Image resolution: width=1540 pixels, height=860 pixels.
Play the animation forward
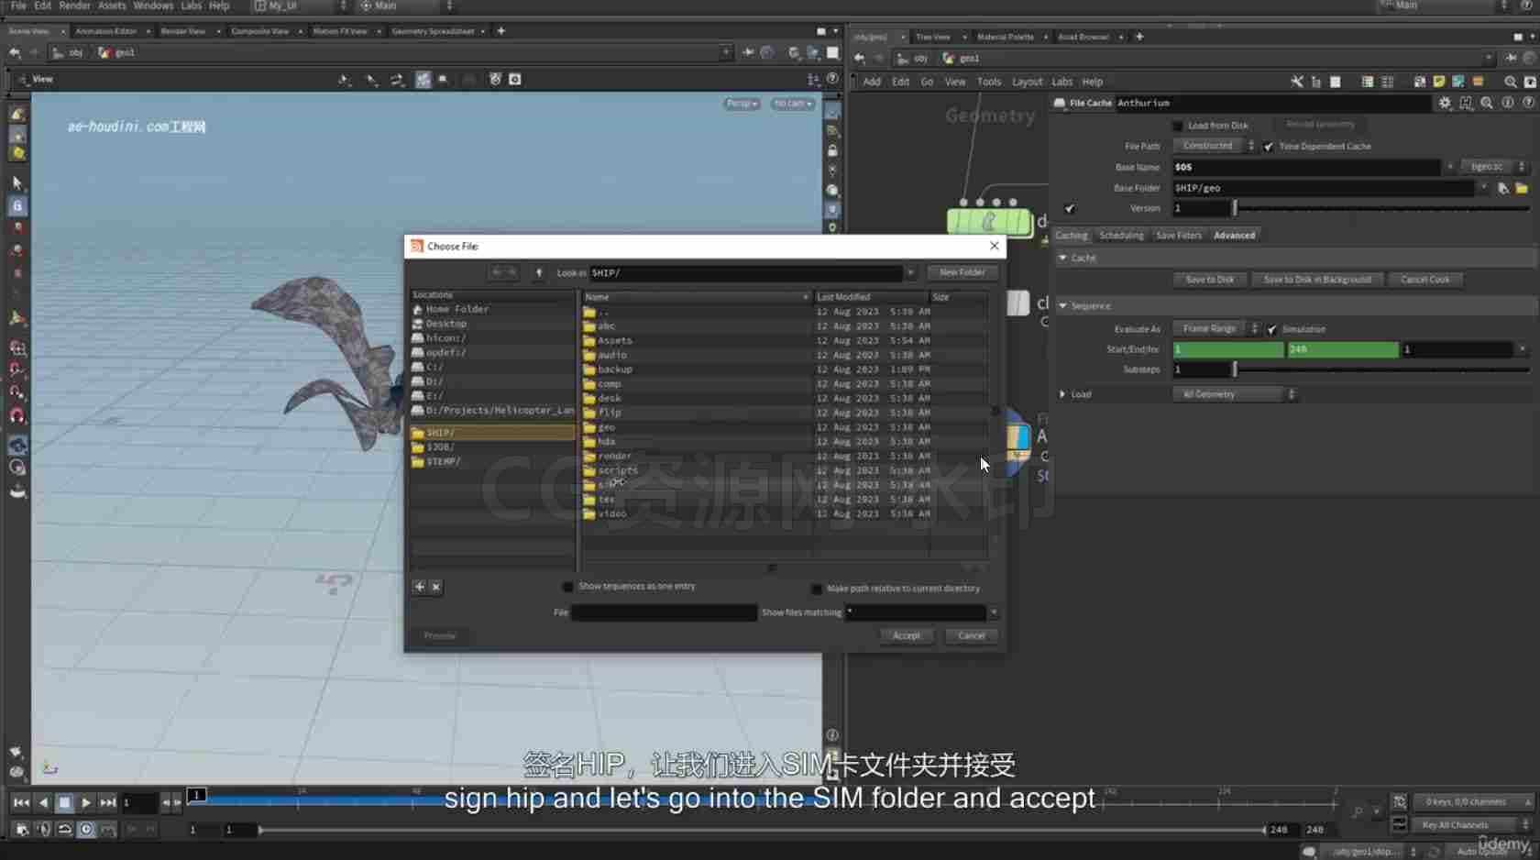[86, 802]
